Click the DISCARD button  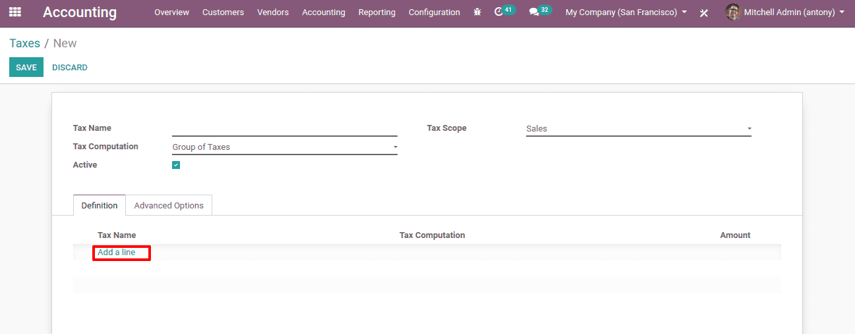(70, 67)
